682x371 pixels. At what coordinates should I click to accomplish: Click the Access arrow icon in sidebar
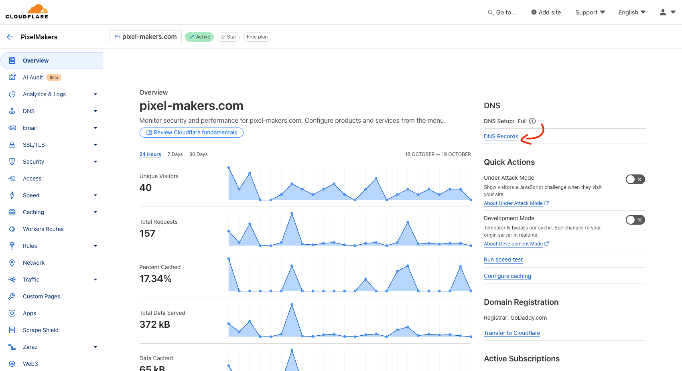(12, 178)
